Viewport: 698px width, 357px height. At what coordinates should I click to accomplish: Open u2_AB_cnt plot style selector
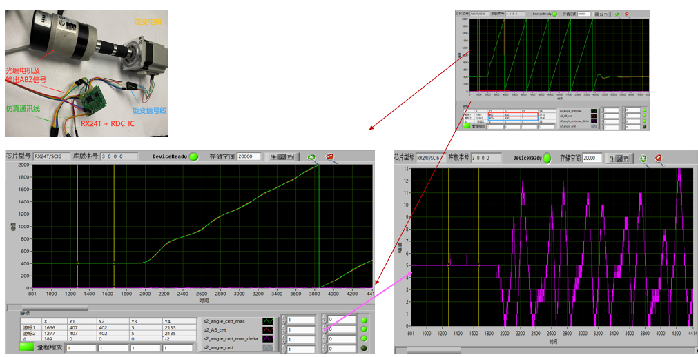pyautogui.click(x=268, y=329)
